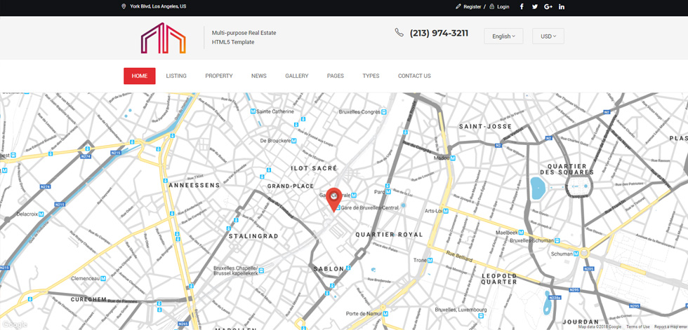Click the SAINT-JOSSE map label
This screenshot has height=330, width=688.
pyautogui.click(x=486, y=127)
